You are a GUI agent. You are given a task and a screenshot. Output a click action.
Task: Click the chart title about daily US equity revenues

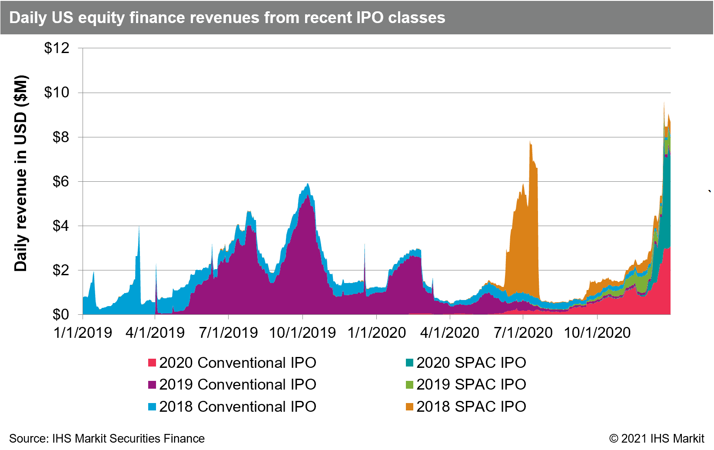(x=227, y=18)
